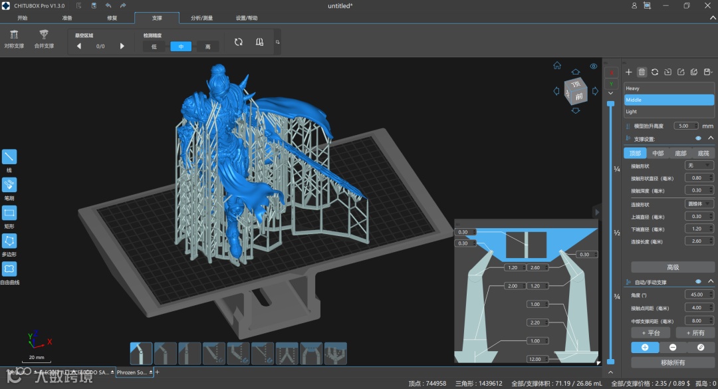This screenshot has width=718, height=389.
Task: Select the Line (线) support tool
Action: 9,157
